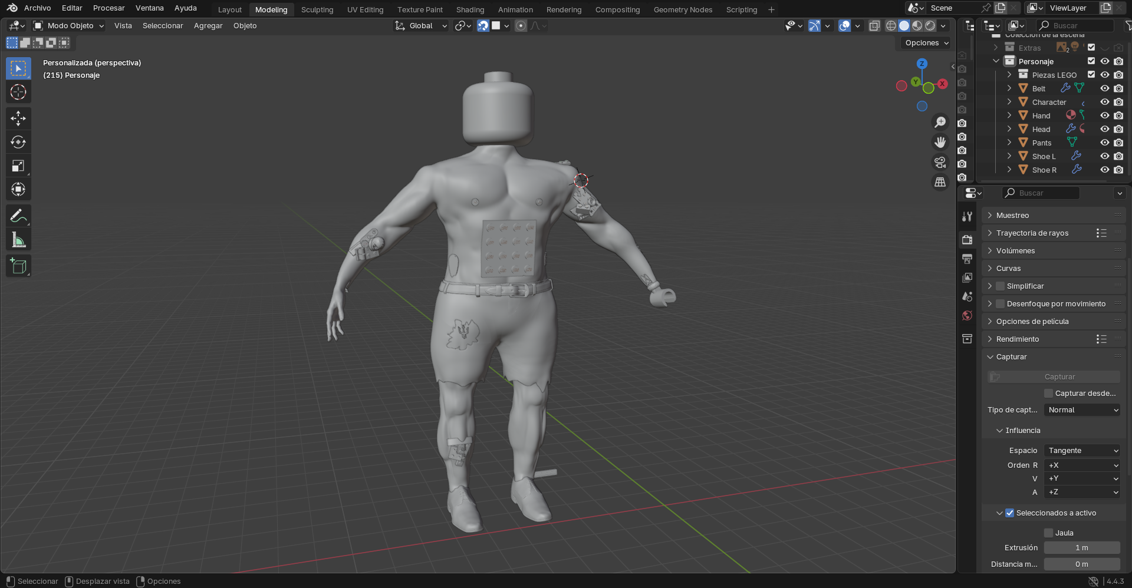The image size is (1132, 588).
Task: Open the View Layer properties tab icon
Action: [x=967, y=278]
